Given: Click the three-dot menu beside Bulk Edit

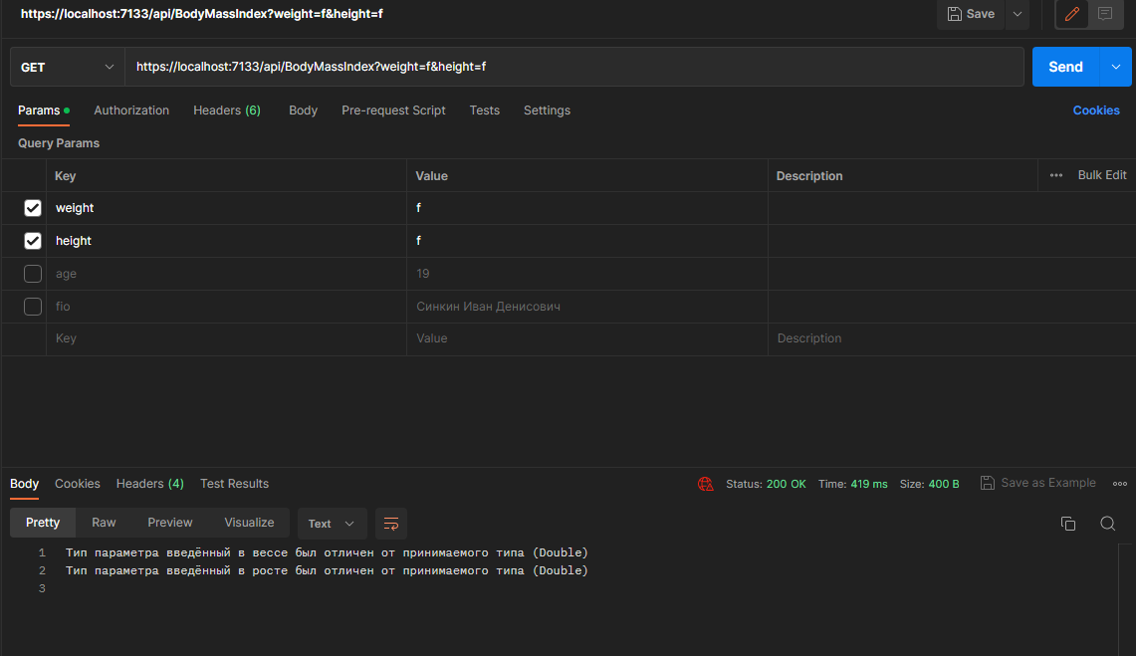Looking at the screenshot, I should pos(1055,174).
